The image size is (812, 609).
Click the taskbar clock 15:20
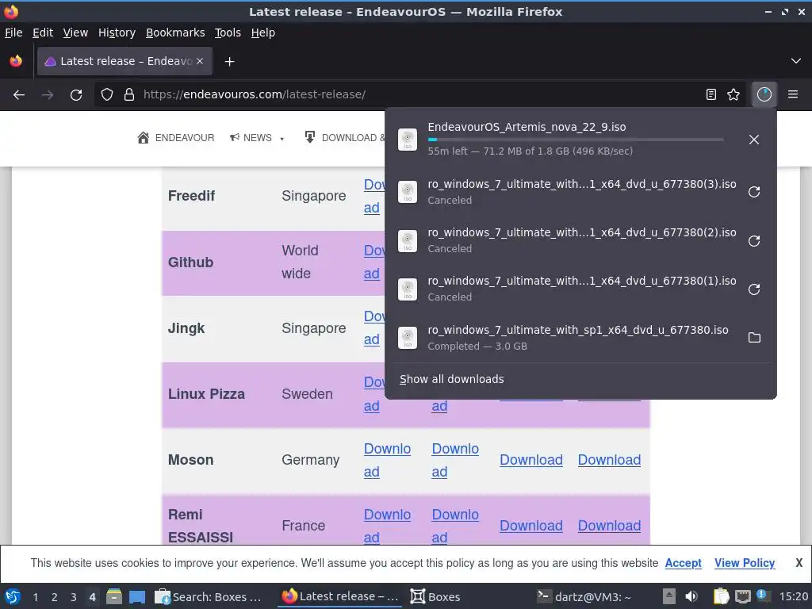tap(793, 596)
